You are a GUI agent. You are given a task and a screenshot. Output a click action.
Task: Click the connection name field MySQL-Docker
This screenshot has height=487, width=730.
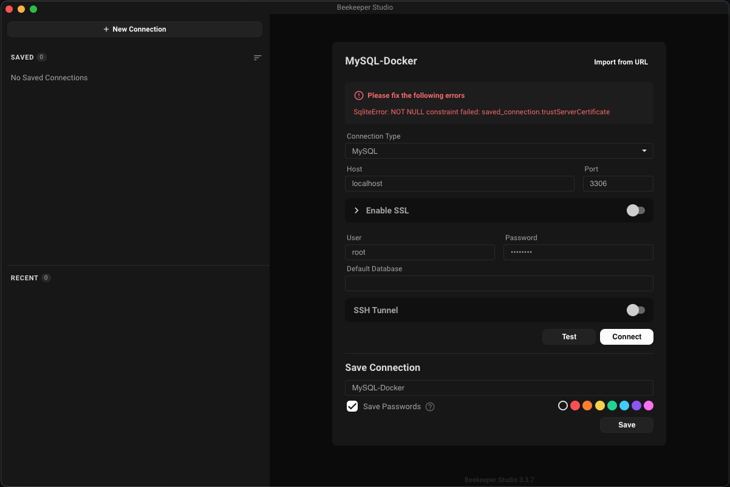tap(499, 388)
